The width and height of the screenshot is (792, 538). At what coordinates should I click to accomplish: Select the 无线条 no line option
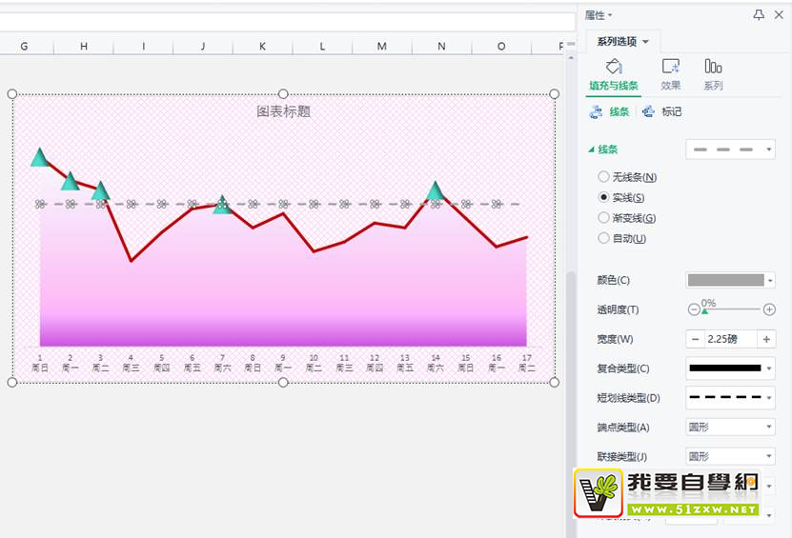click(603, 177)
